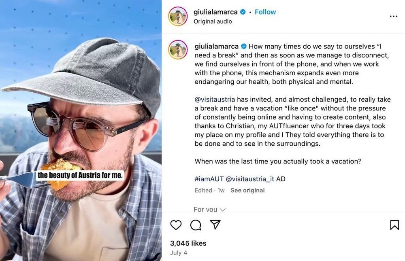The height and width of the screenshot is (261, 405).
Task: Click the video reel of man eating
Action: [x=81, y=130]
